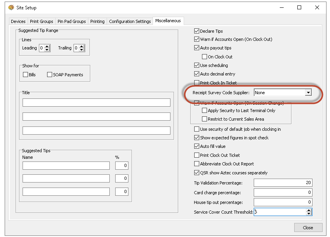Click the Card charge percentage field
This screenshot has width=330, height=237.
coord(283,192)
